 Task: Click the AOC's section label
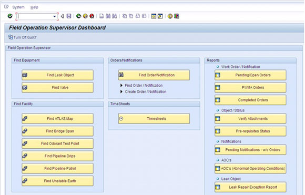[226, 160]
